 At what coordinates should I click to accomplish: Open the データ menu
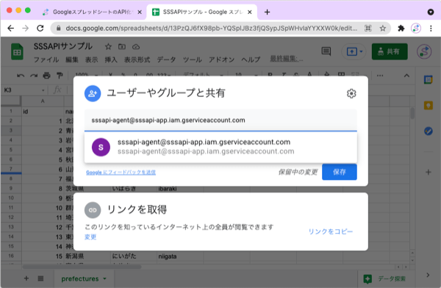[x=166, y=60]
